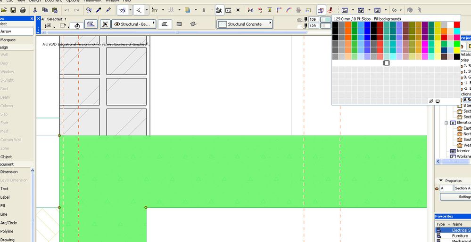Open the Window menu
471x242 pixels.
pos(112,1)
